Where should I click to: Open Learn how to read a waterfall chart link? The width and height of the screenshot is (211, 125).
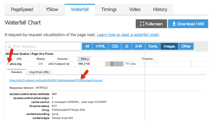point(128,35)
